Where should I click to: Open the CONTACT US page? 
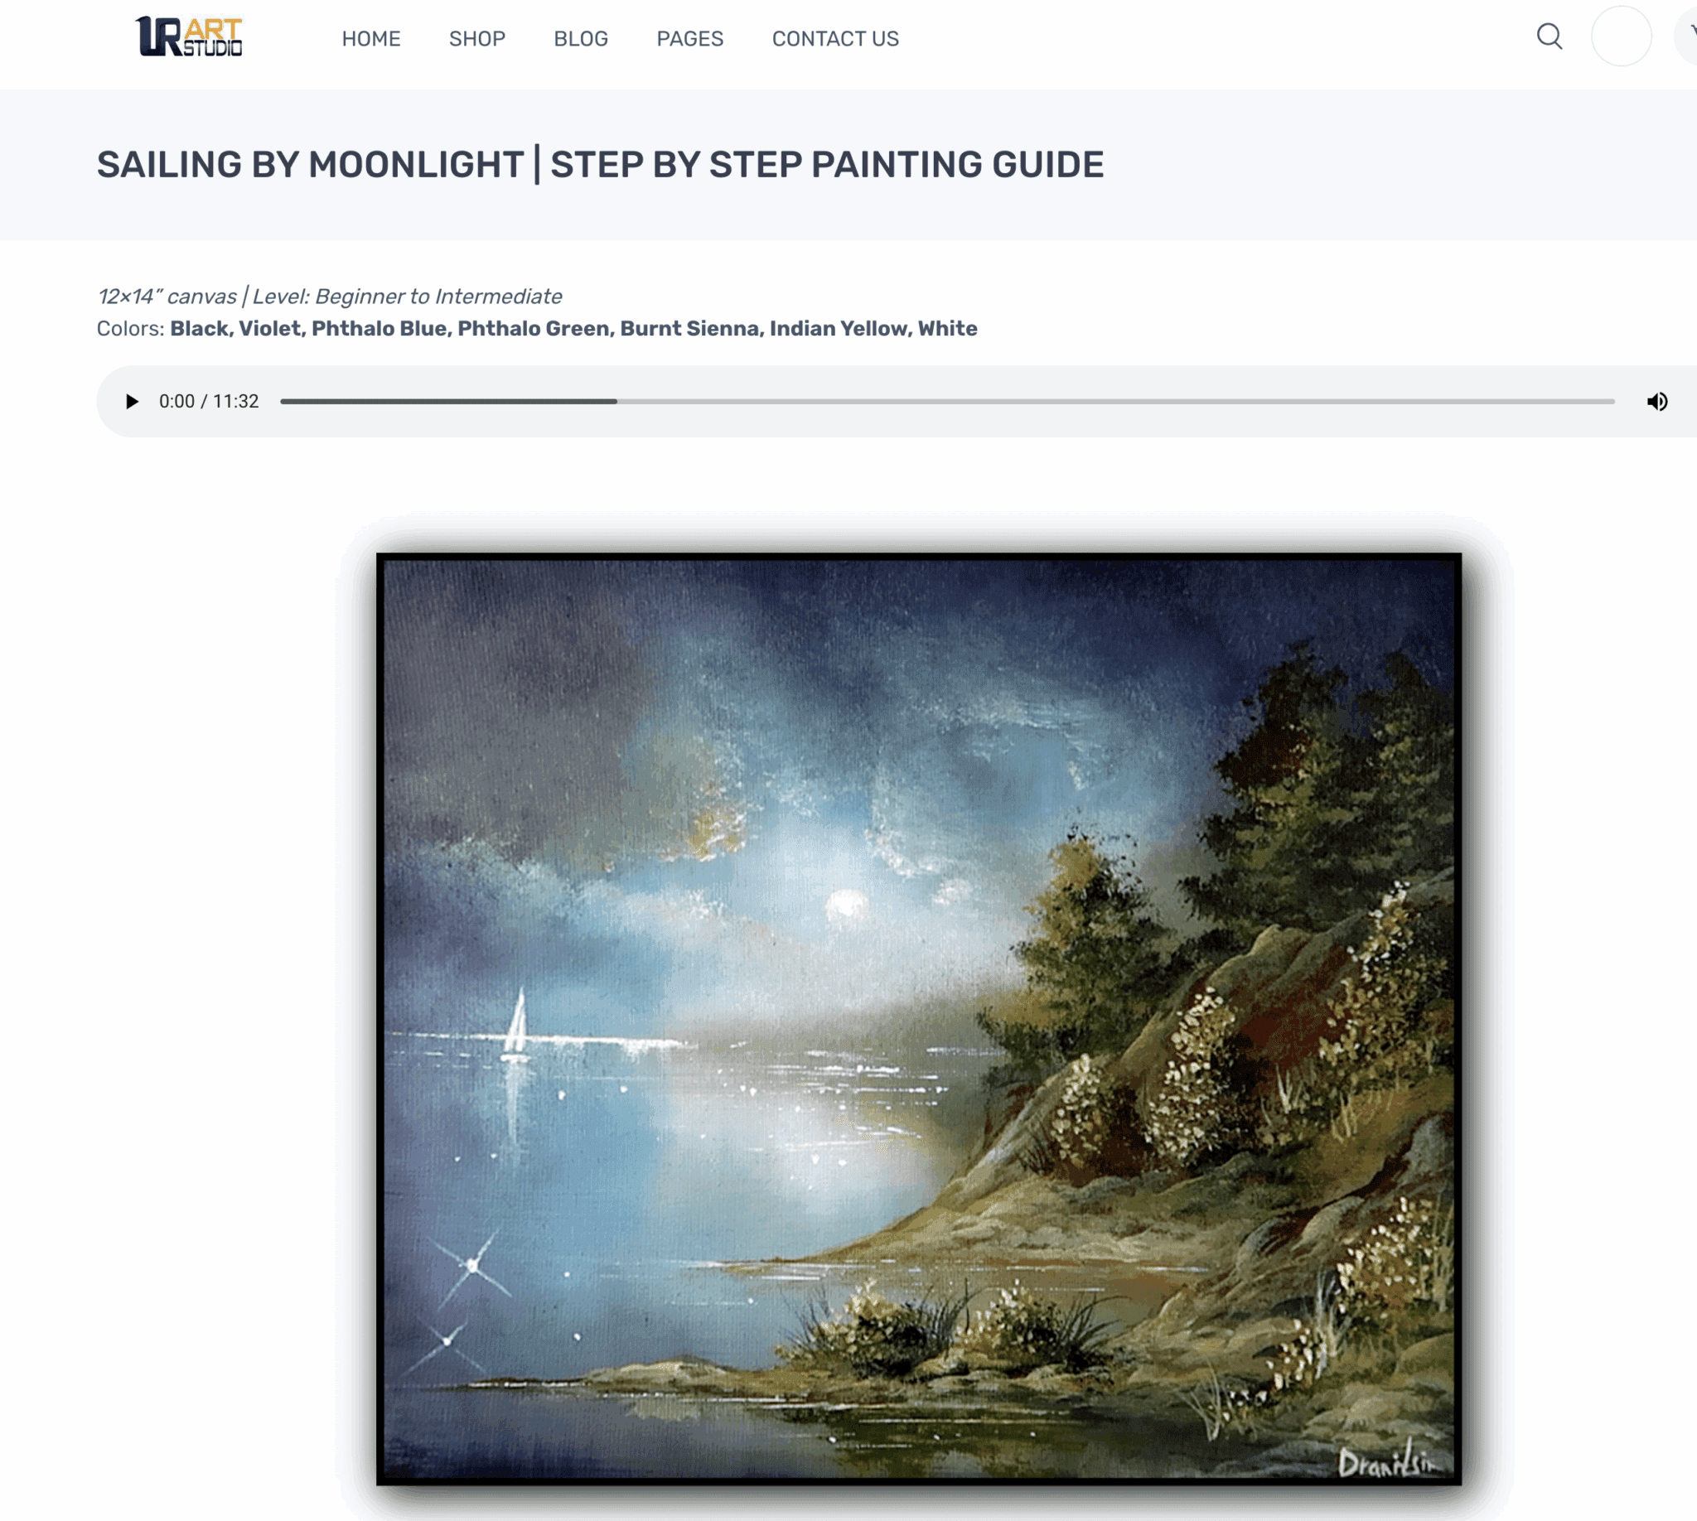point(835,38)
